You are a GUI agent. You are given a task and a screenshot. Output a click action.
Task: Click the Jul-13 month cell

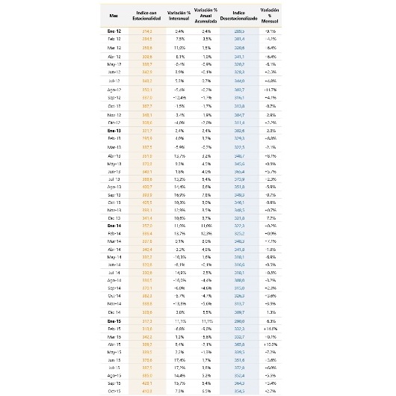114,179
